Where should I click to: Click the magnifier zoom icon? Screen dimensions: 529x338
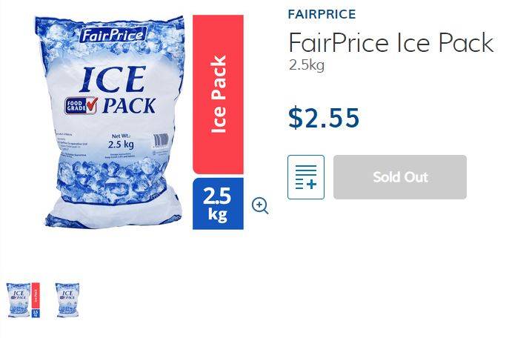(x=260, y=206)
